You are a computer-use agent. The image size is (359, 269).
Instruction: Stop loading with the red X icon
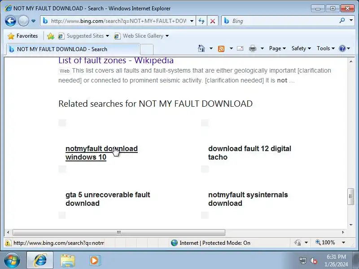[213, 21]
